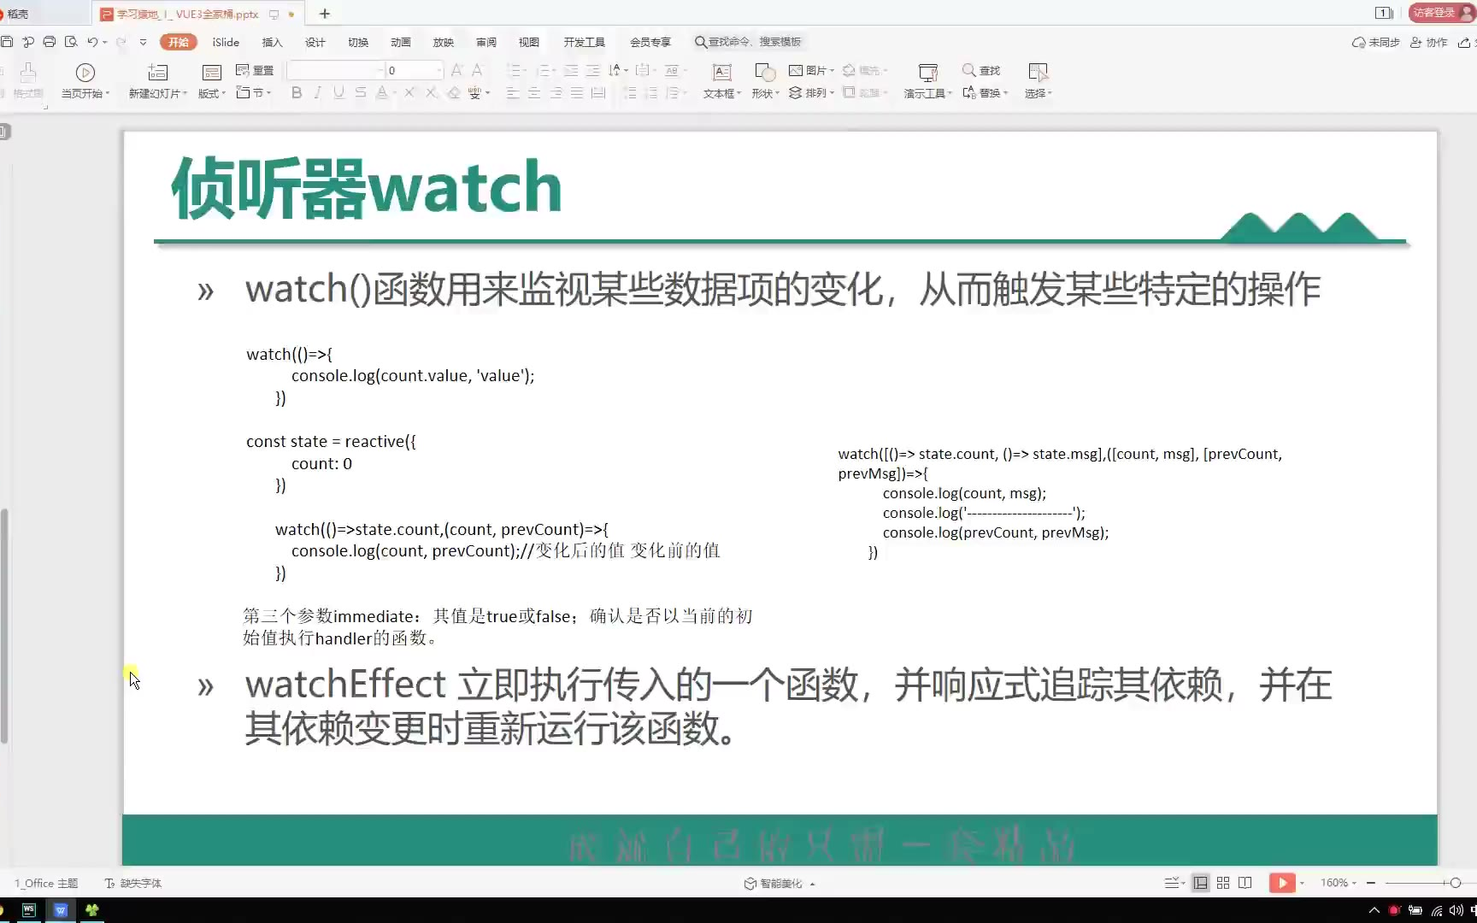The image size is (1477, 923).
Task: Open the slide layout (版式) icon
Action: pyautogui.click(x=212, y=73)
